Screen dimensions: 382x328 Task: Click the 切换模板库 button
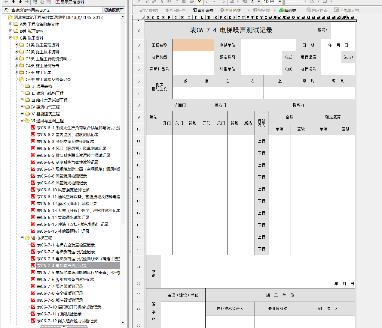click(x=114, y=10)
